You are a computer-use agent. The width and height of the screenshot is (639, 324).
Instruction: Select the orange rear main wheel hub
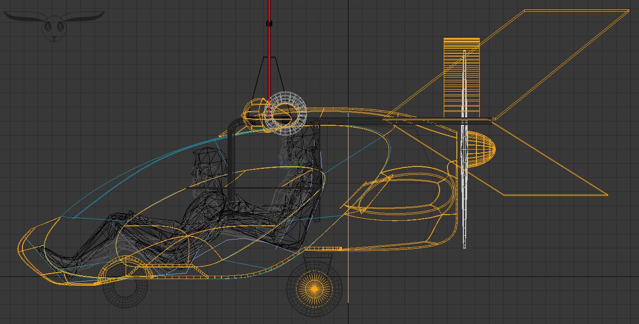[314, 289]
